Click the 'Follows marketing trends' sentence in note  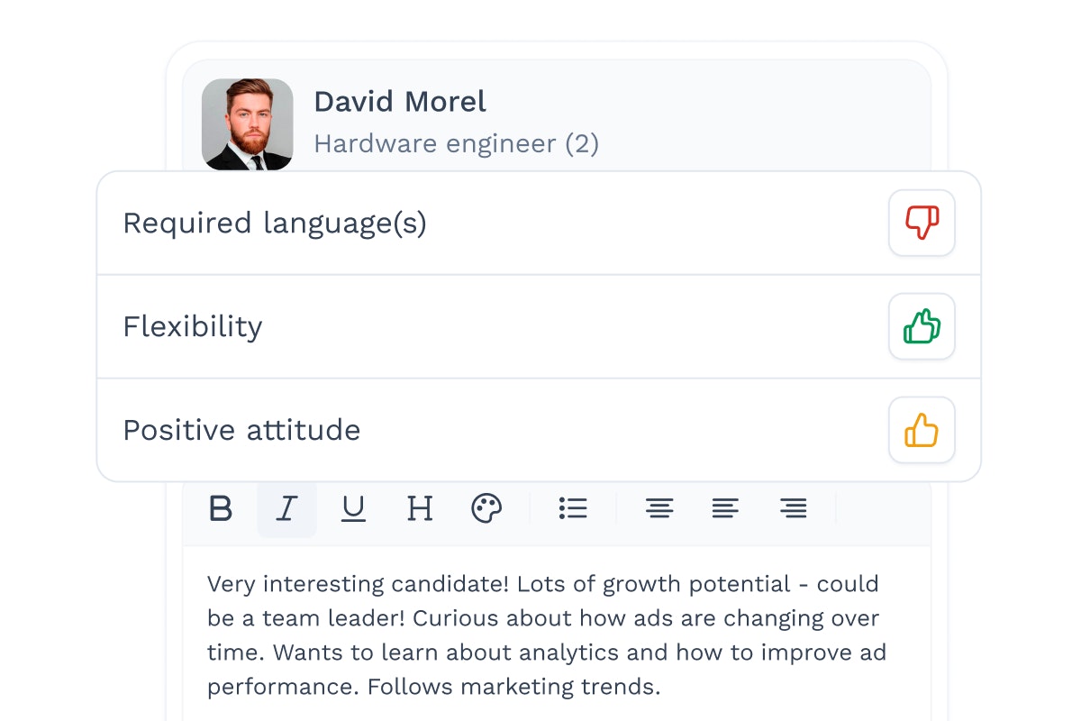(514, 688)
